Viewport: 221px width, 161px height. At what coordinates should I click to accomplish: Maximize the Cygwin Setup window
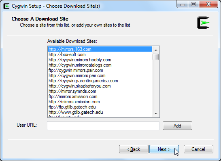(193, 4)
